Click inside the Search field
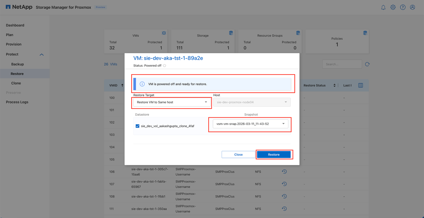424x218 pixels. (342, 64)
